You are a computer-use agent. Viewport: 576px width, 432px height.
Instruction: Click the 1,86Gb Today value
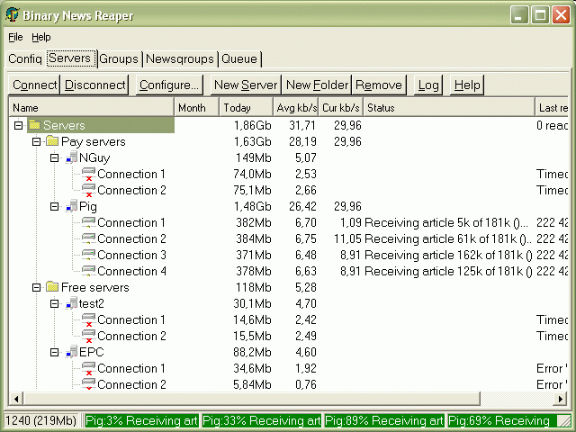(x=253, y=125)
